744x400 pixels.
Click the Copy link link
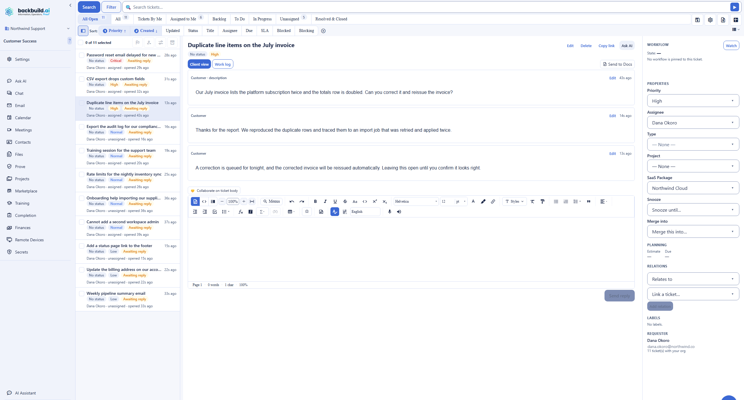point(606,46)
